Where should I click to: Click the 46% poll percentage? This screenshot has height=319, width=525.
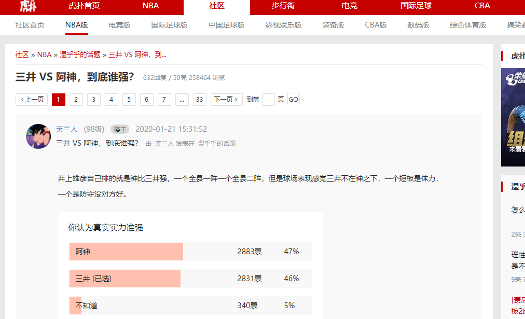pos(292,279)
